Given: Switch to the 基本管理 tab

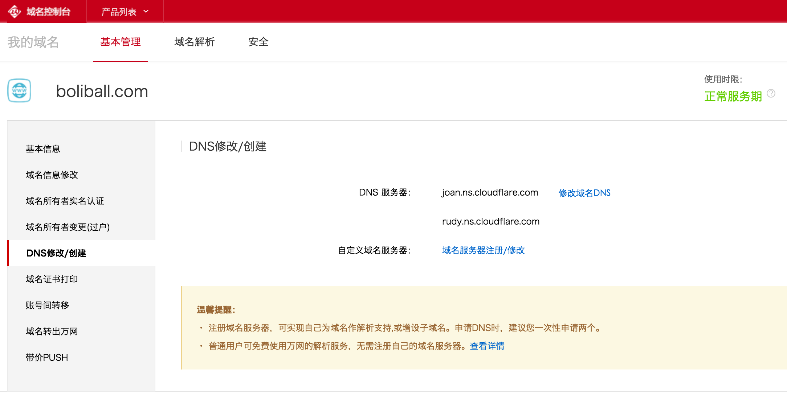Looking at the screenshot, I should (121, 42).
